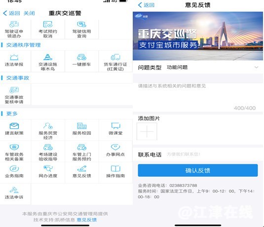Tap the 违法申诉 gavel icon
Image resolution: width=264 pixels, height=227 pixels.
(14, 190)
